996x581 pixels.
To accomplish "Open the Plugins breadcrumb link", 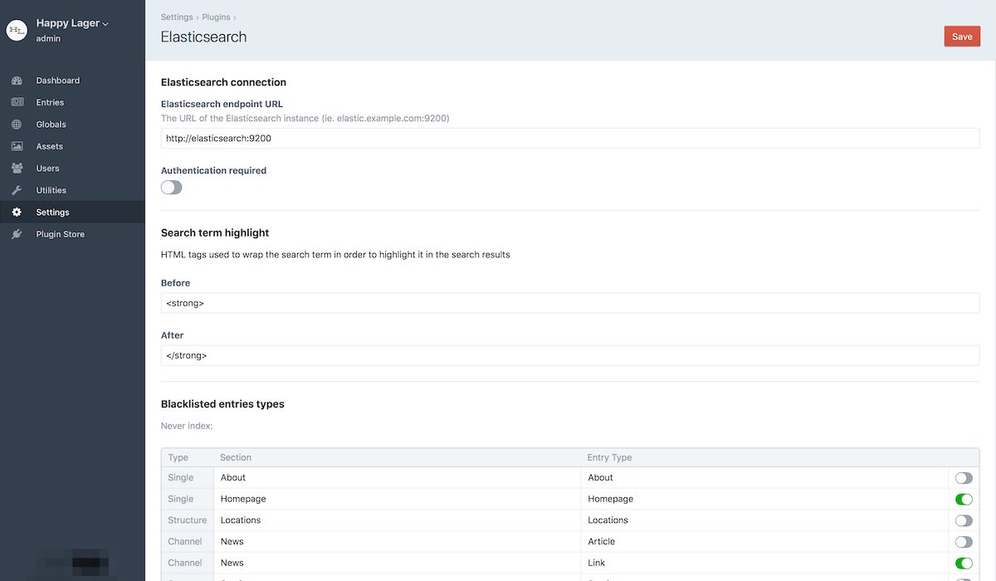I will coord(216,17).
